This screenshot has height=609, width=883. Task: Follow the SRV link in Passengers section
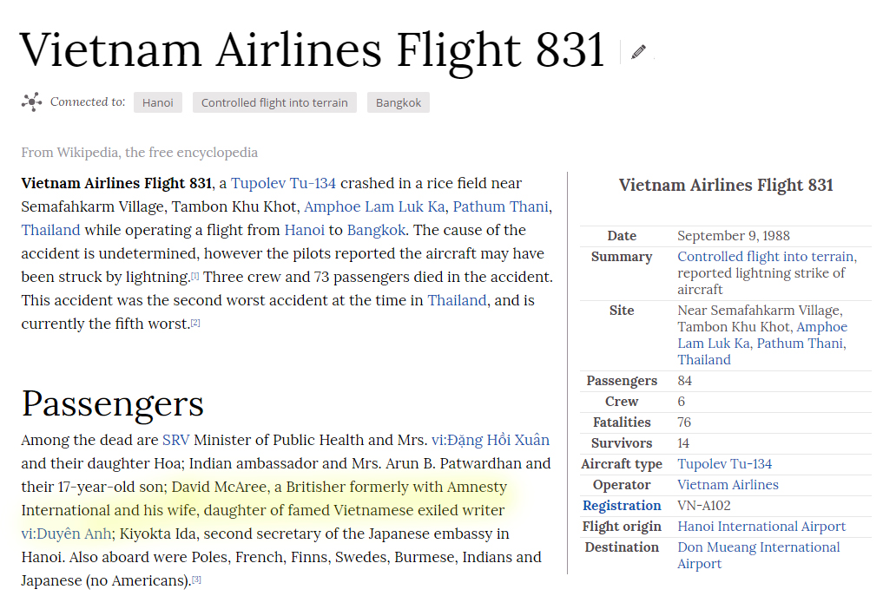[x=175, y=440]
